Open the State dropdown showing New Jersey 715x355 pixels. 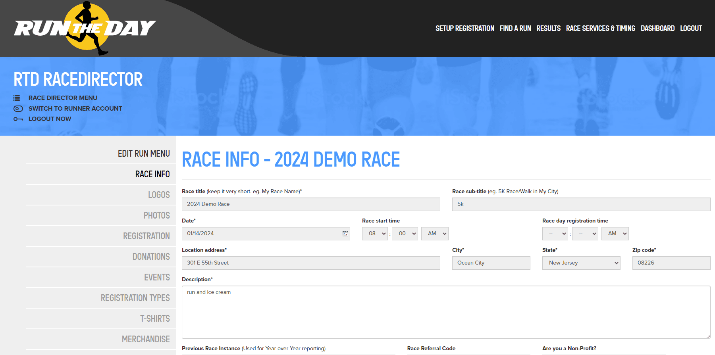(x=581, y=263)
